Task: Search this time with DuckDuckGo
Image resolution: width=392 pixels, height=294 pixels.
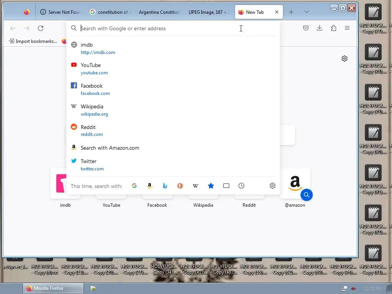Action: point(180,186)
